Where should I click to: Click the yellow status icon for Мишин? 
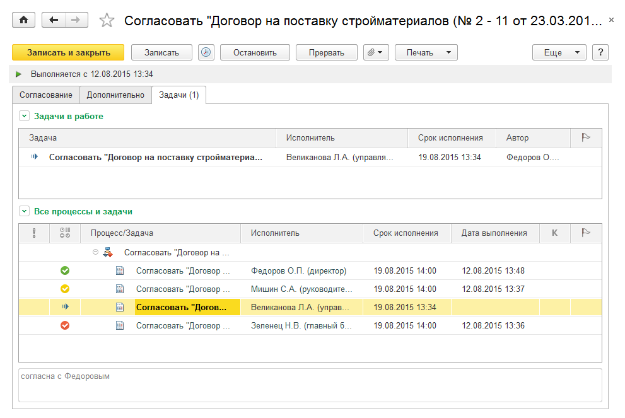coord(65,289)
